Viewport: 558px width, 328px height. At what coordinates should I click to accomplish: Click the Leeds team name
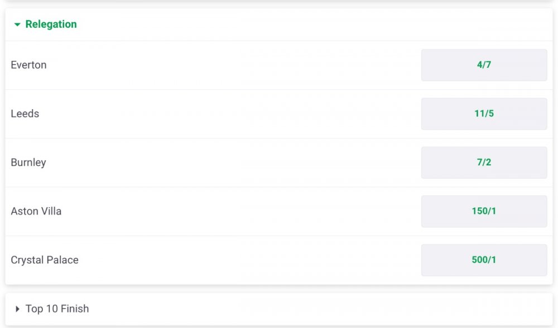pos(25,114)
